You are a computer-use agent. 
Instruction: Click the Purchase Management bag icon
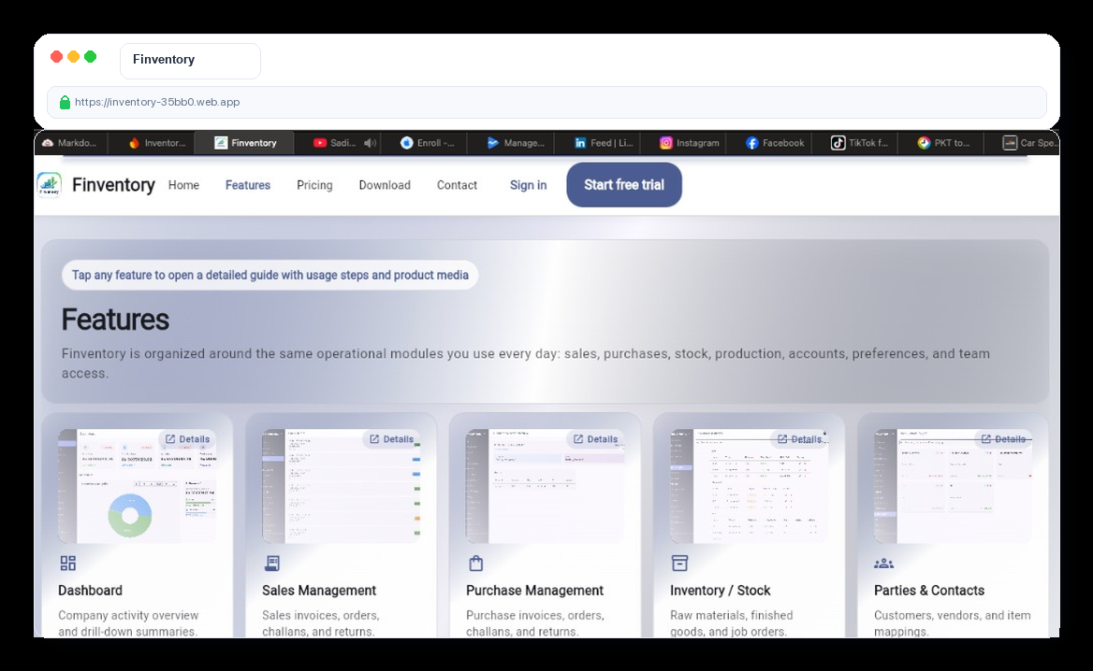476,564
